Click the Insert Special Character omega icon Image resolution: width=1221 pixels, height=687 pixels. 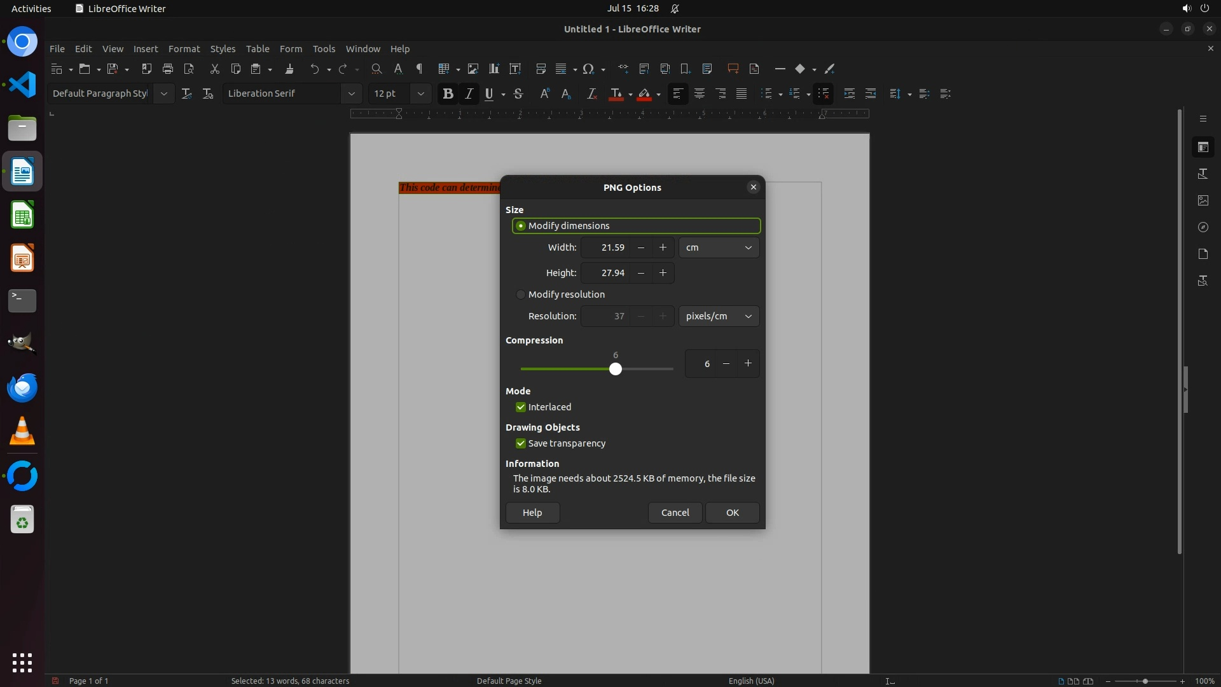pyautogui.click(x=588, y=69)
